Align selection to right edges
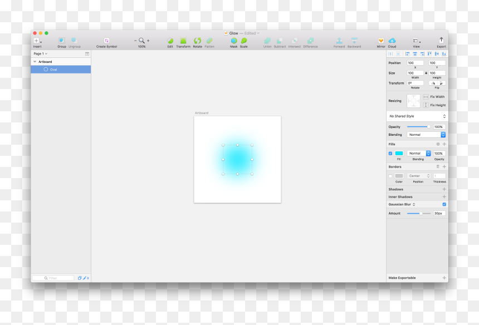Screen dimensions: 479x325 coord(422,54)
